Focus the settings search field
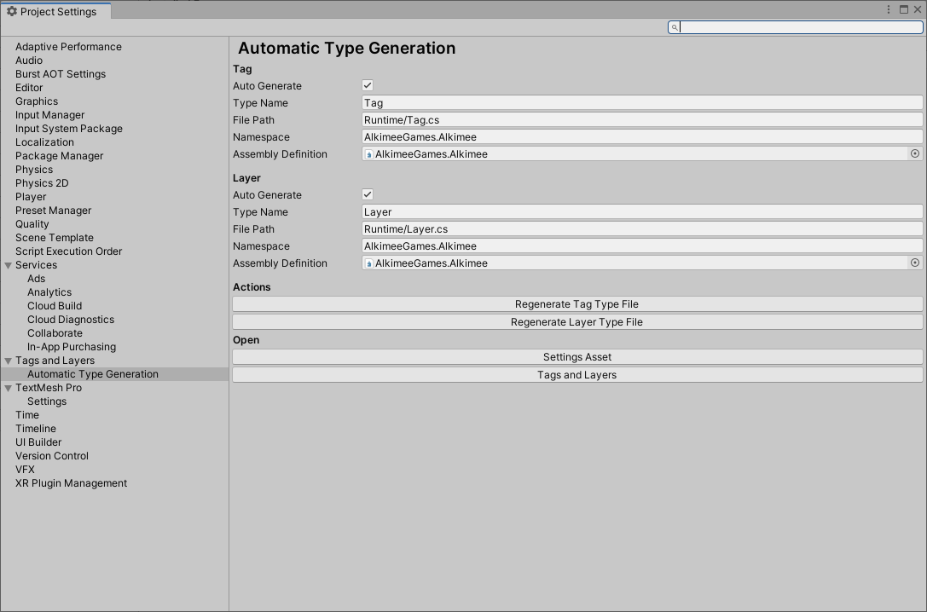Viewport: 927px width, 612px height. (x=800, y=27)
